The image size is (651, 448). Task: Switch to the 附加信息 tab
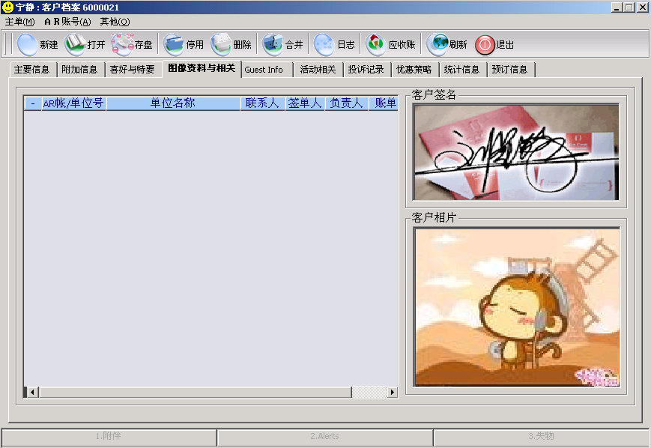(79, 70)
